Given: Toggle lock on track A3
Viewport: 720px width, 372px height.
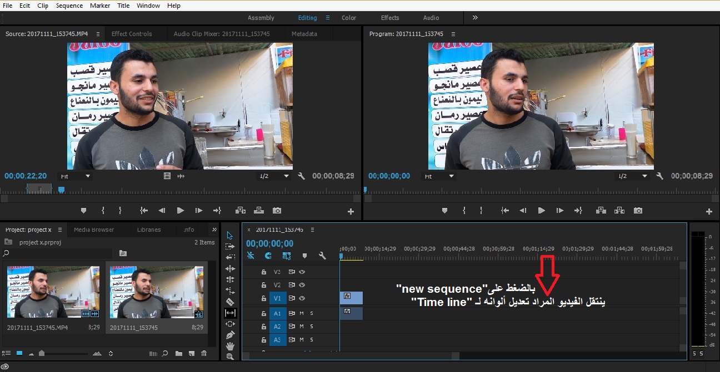Looking at the screenshot, I should coord(264,340).
